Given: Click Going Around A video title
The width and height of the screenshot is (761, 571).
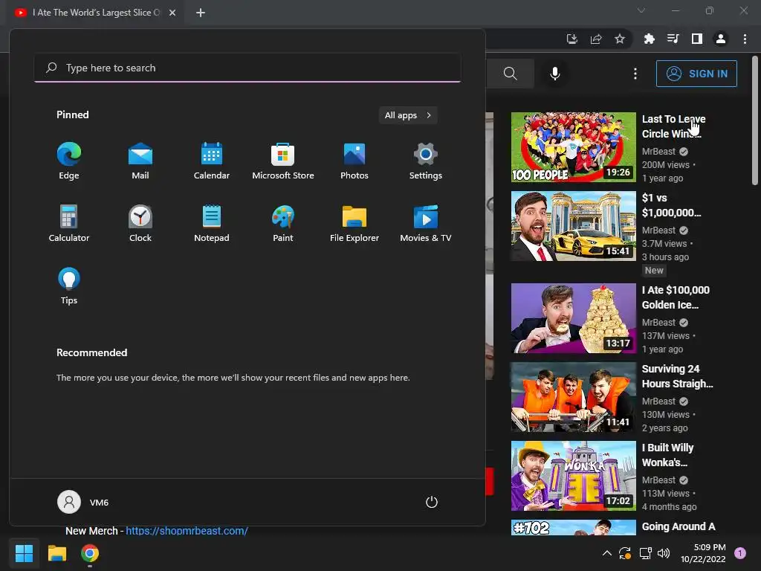Looking at the screenshot, I should click(679, 526).
